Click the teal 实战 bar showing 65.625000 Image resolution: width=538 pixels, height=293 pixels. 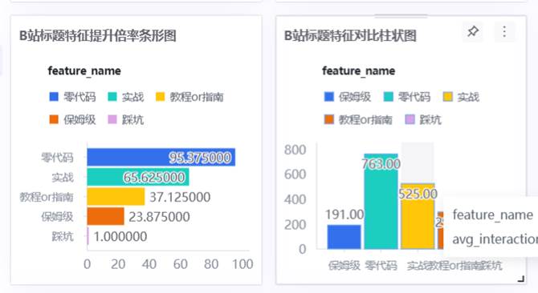tap(138, 177)
